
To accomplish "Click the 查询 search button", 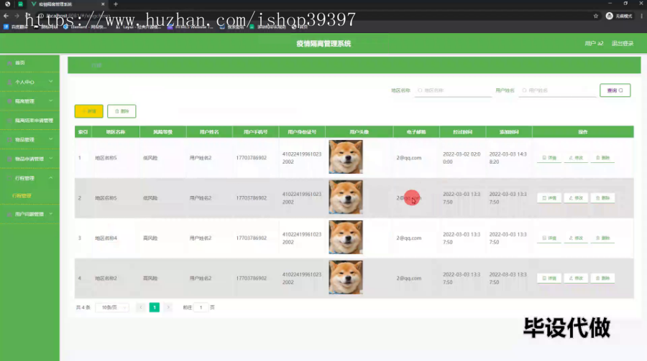I will pyautogui.click(x=615, y=90).
